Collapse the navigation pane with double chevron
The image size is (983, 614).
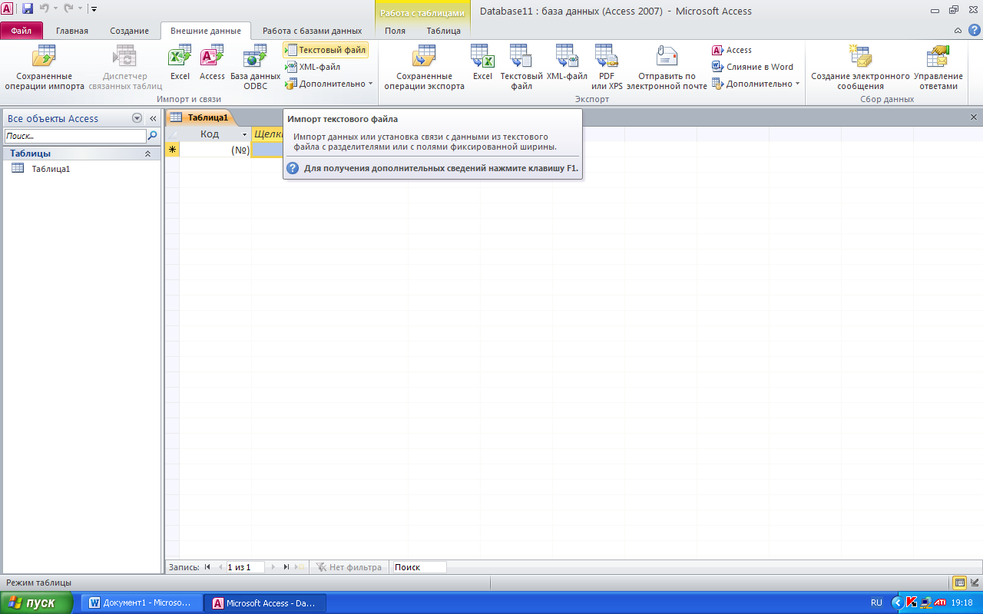tap(153, 118)
